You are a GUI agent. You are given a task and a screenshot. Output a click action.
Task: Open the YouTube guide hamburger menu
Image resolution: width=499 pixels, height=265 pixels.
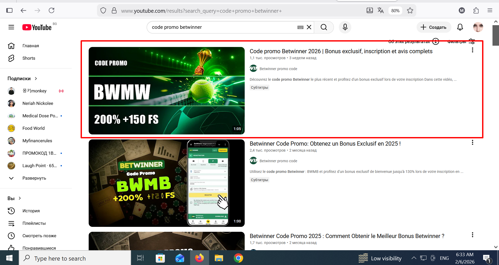[x=11, y=27]
